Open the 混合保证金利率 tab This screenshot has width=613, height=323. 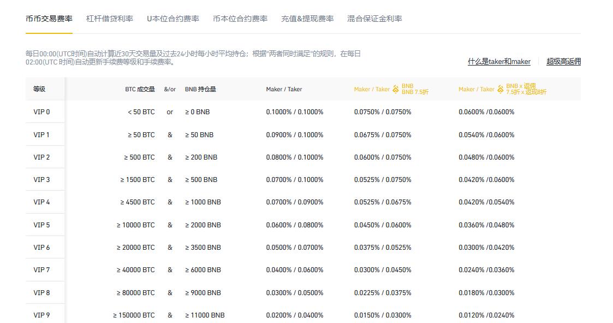[374, 19]
